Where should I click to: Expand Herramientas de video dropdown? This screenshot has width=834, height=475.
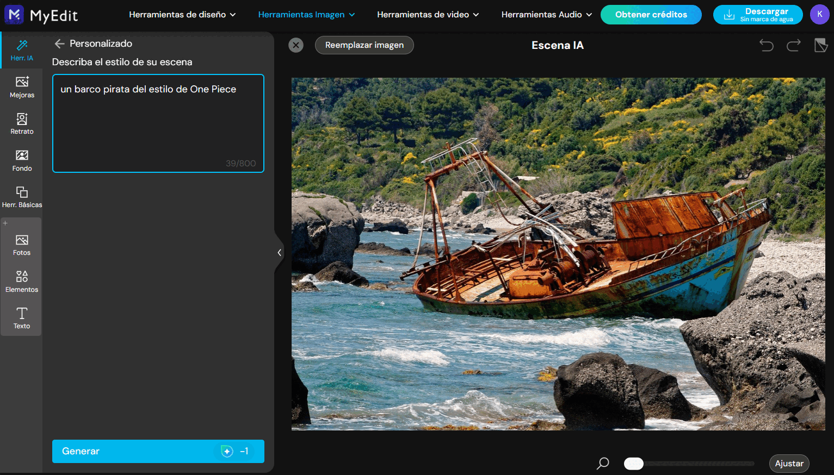click(x=428, y=15)
